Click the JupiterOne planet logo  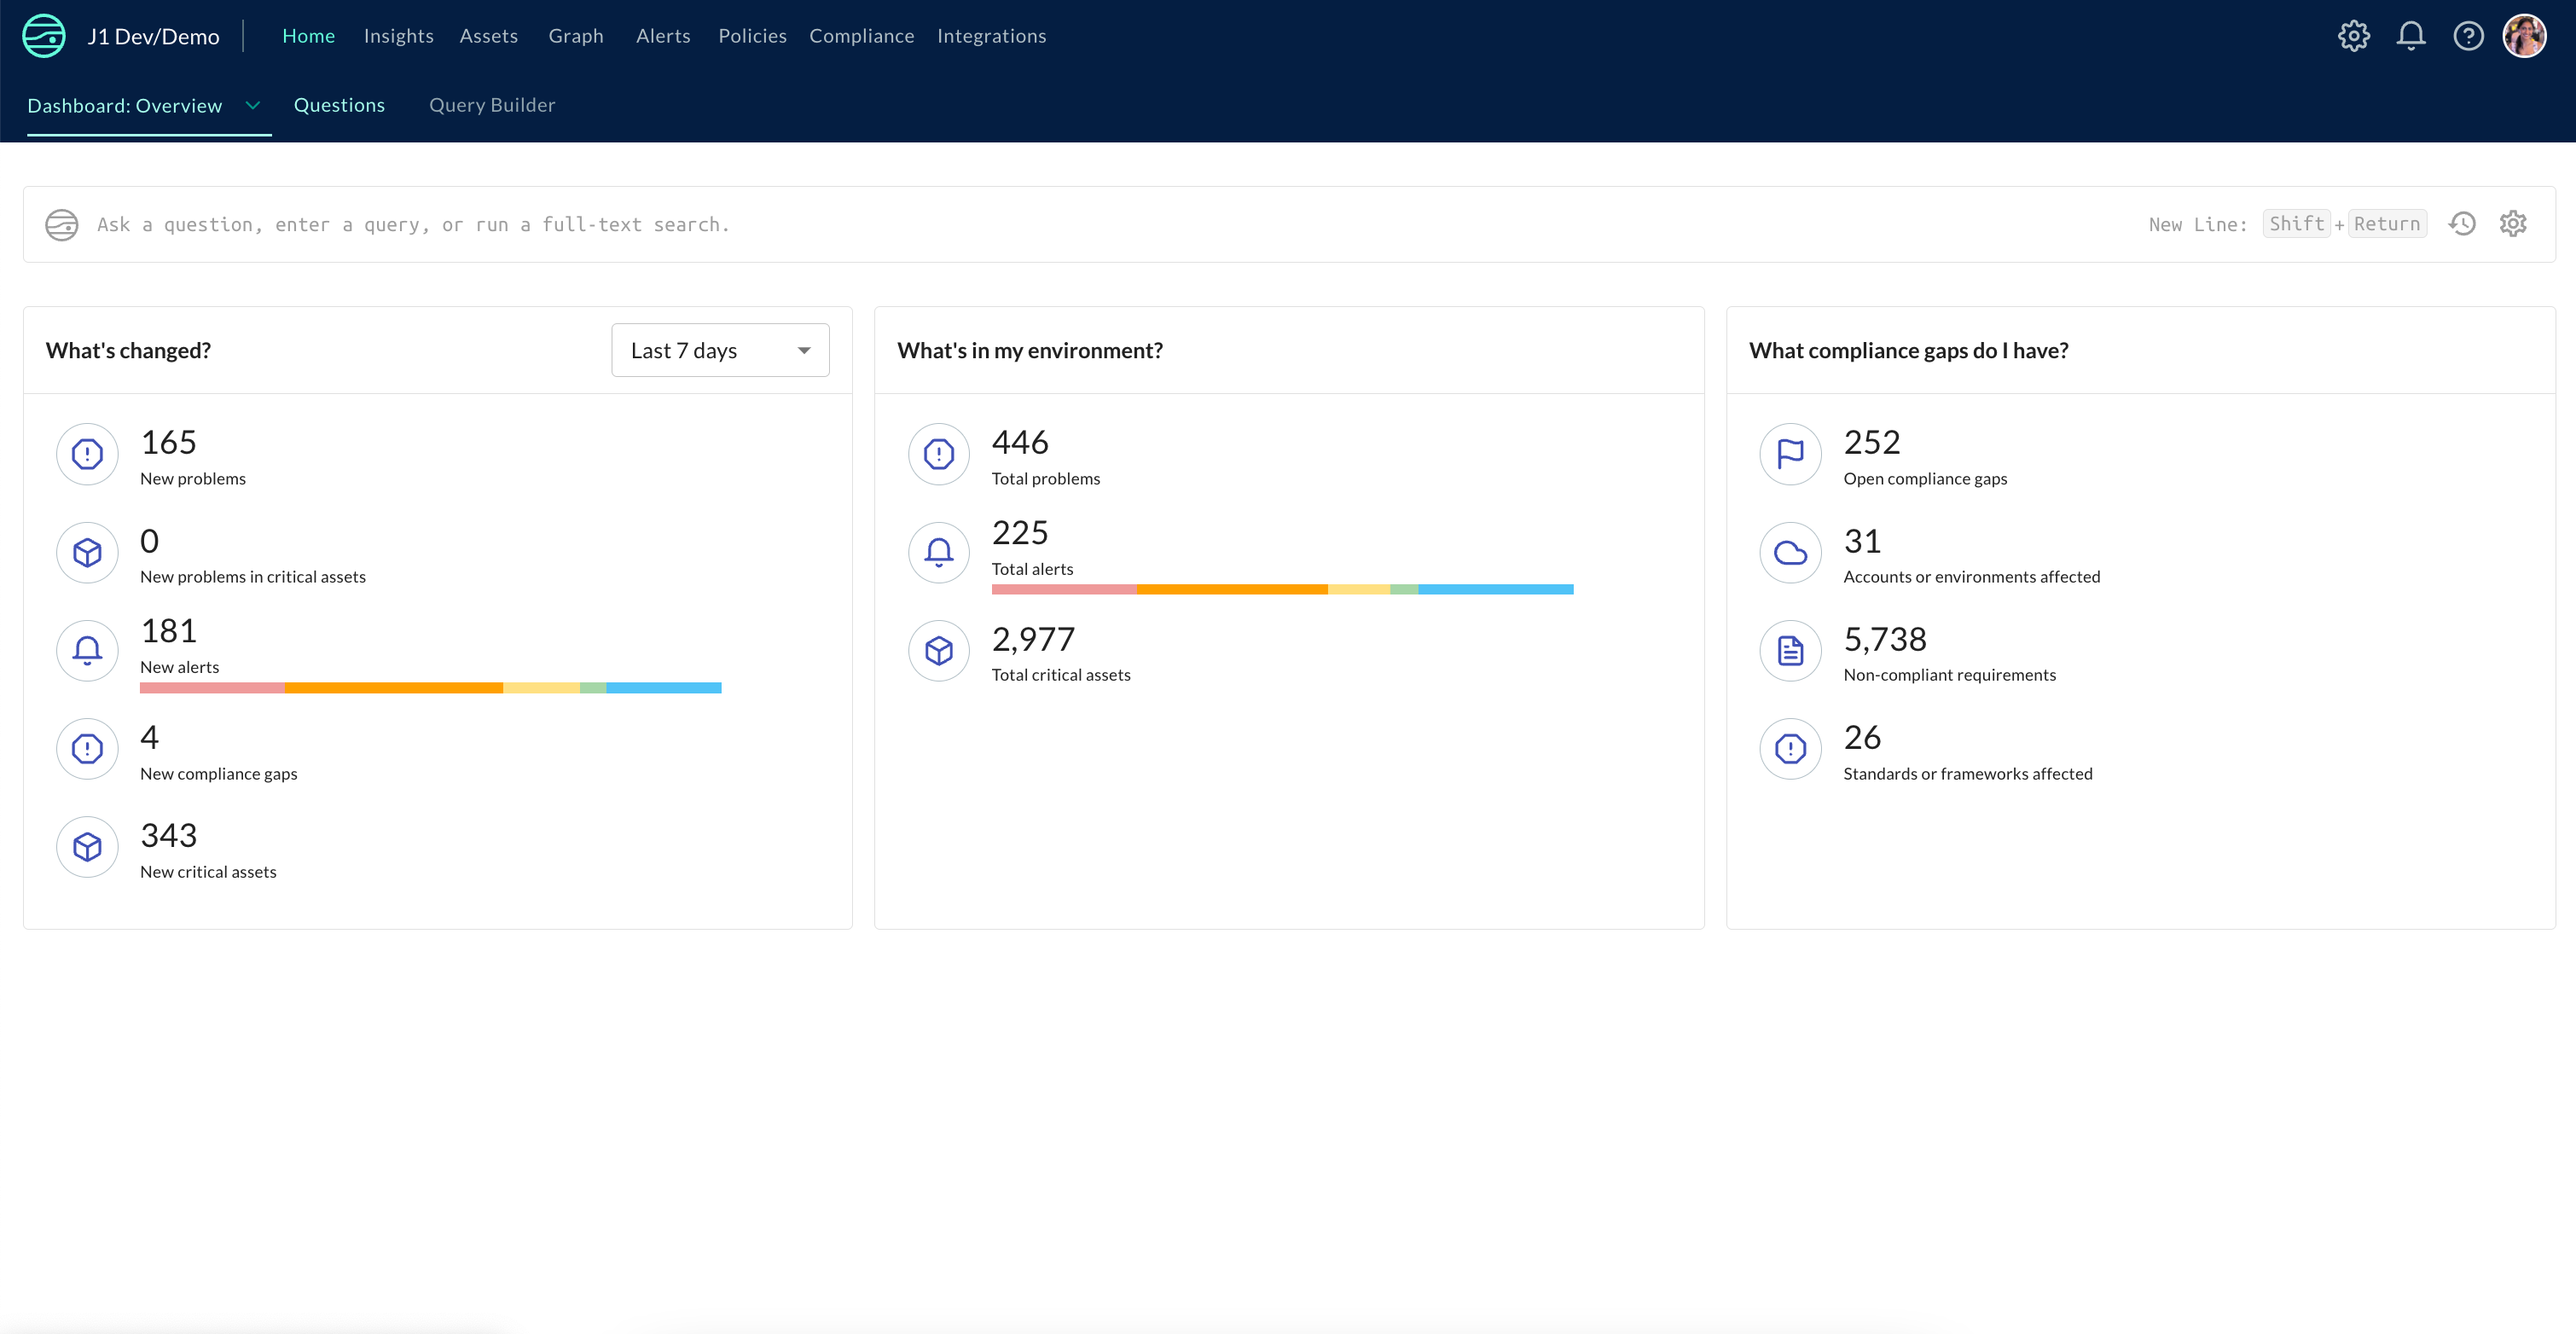point(44,36)
